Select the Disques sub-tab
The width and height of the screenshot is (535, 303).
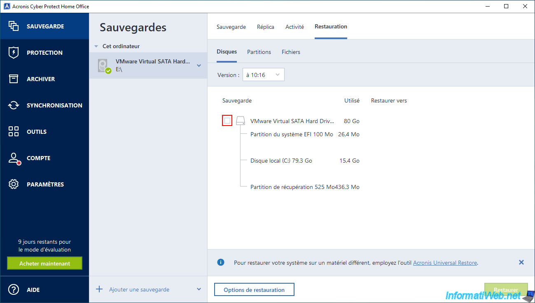227,52
